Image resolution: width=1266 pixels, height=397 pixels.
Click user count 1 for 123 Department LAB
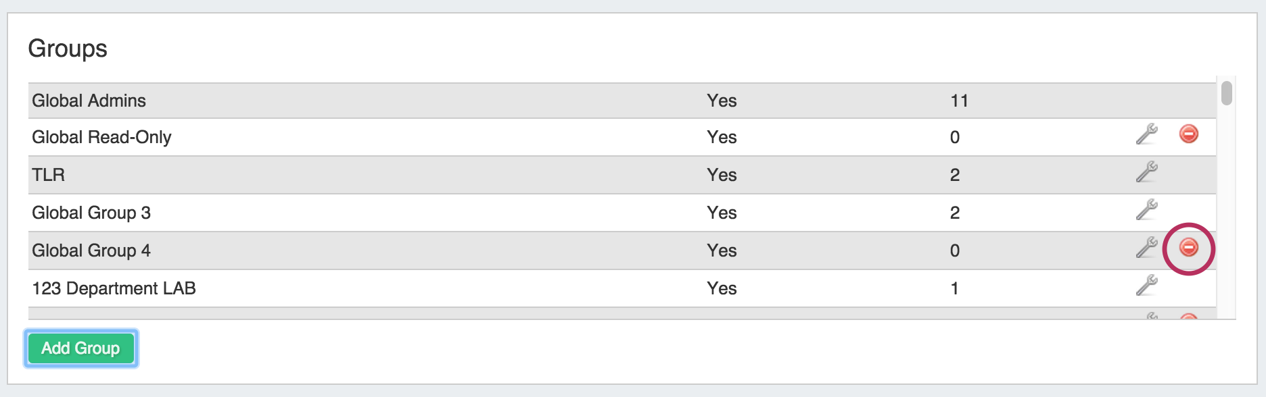(x=954, y=289)
